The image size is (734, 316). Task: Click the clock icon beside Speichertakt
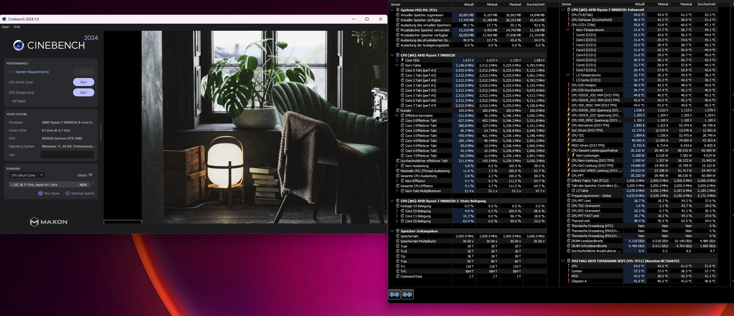coord(398,236)
